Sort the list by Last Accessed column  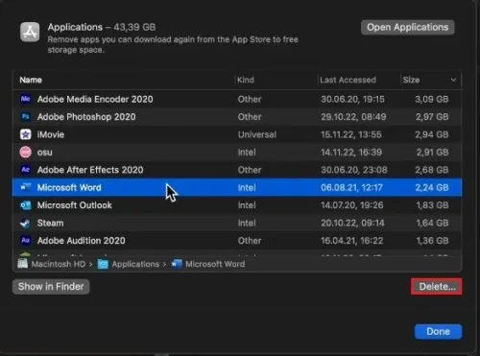coord(348,80)
